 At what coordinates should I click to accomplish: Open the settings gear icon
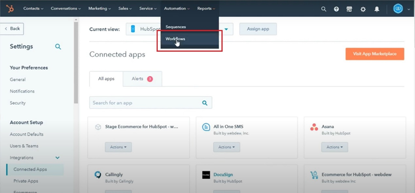point(363,9)
